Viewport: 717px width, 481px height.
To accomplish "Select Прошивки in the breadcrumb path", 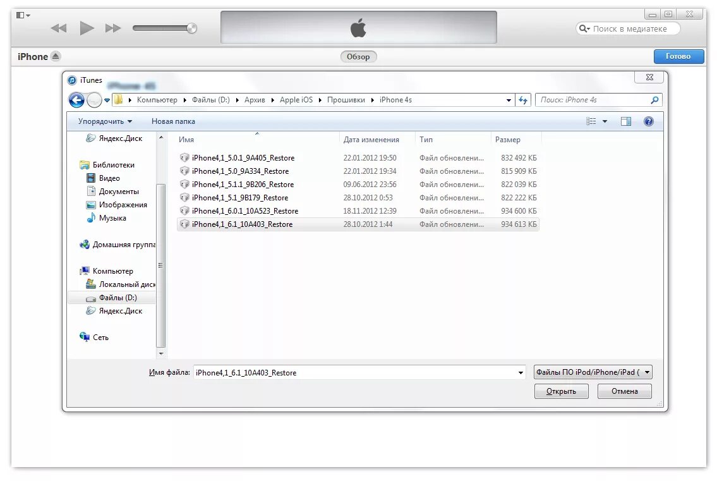I will 346,100.
